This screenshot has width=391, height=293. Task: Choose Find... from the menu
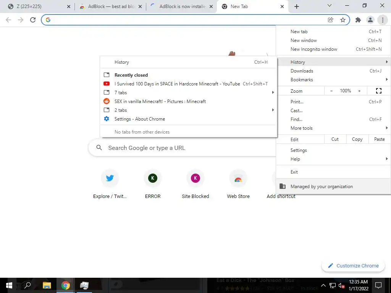tap(333, 119)
